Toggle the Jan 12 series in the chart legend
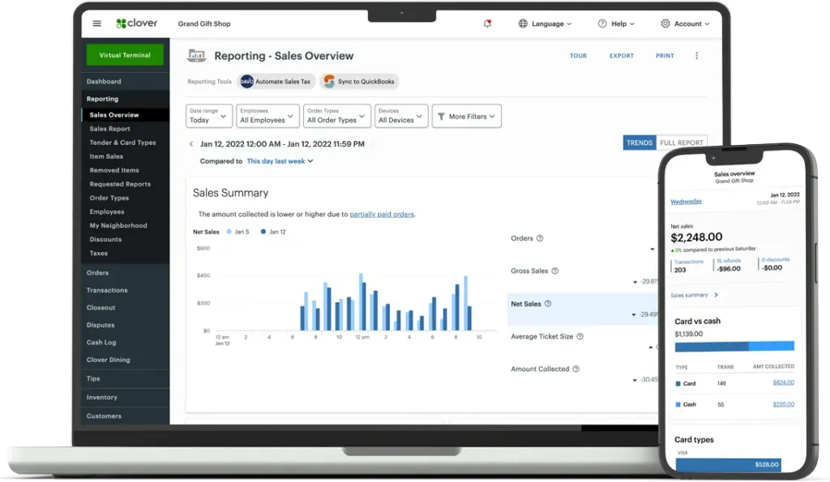 coord(271,231)
